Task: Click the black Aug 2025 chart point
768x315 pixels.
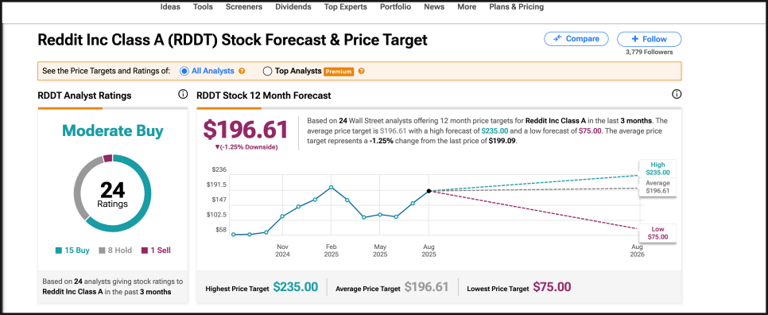Action: click(x=429, y=191)
